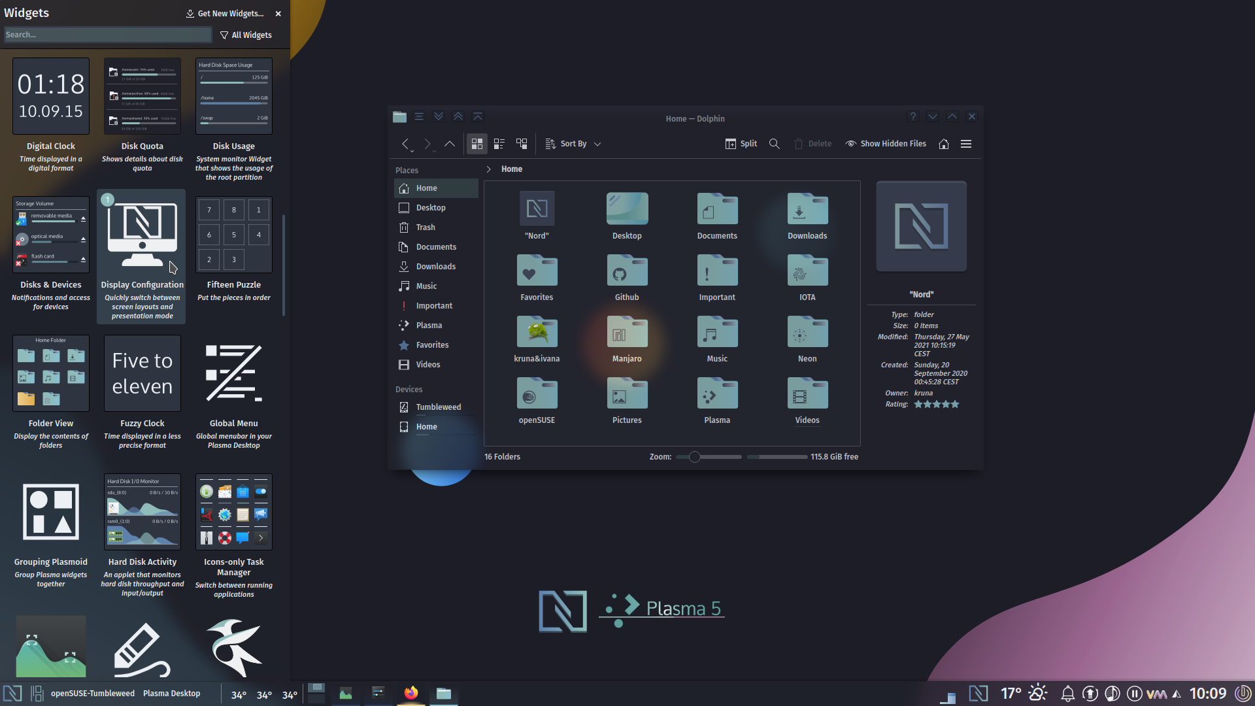
Task: Click the Delete button
Action: click(813, 144)
